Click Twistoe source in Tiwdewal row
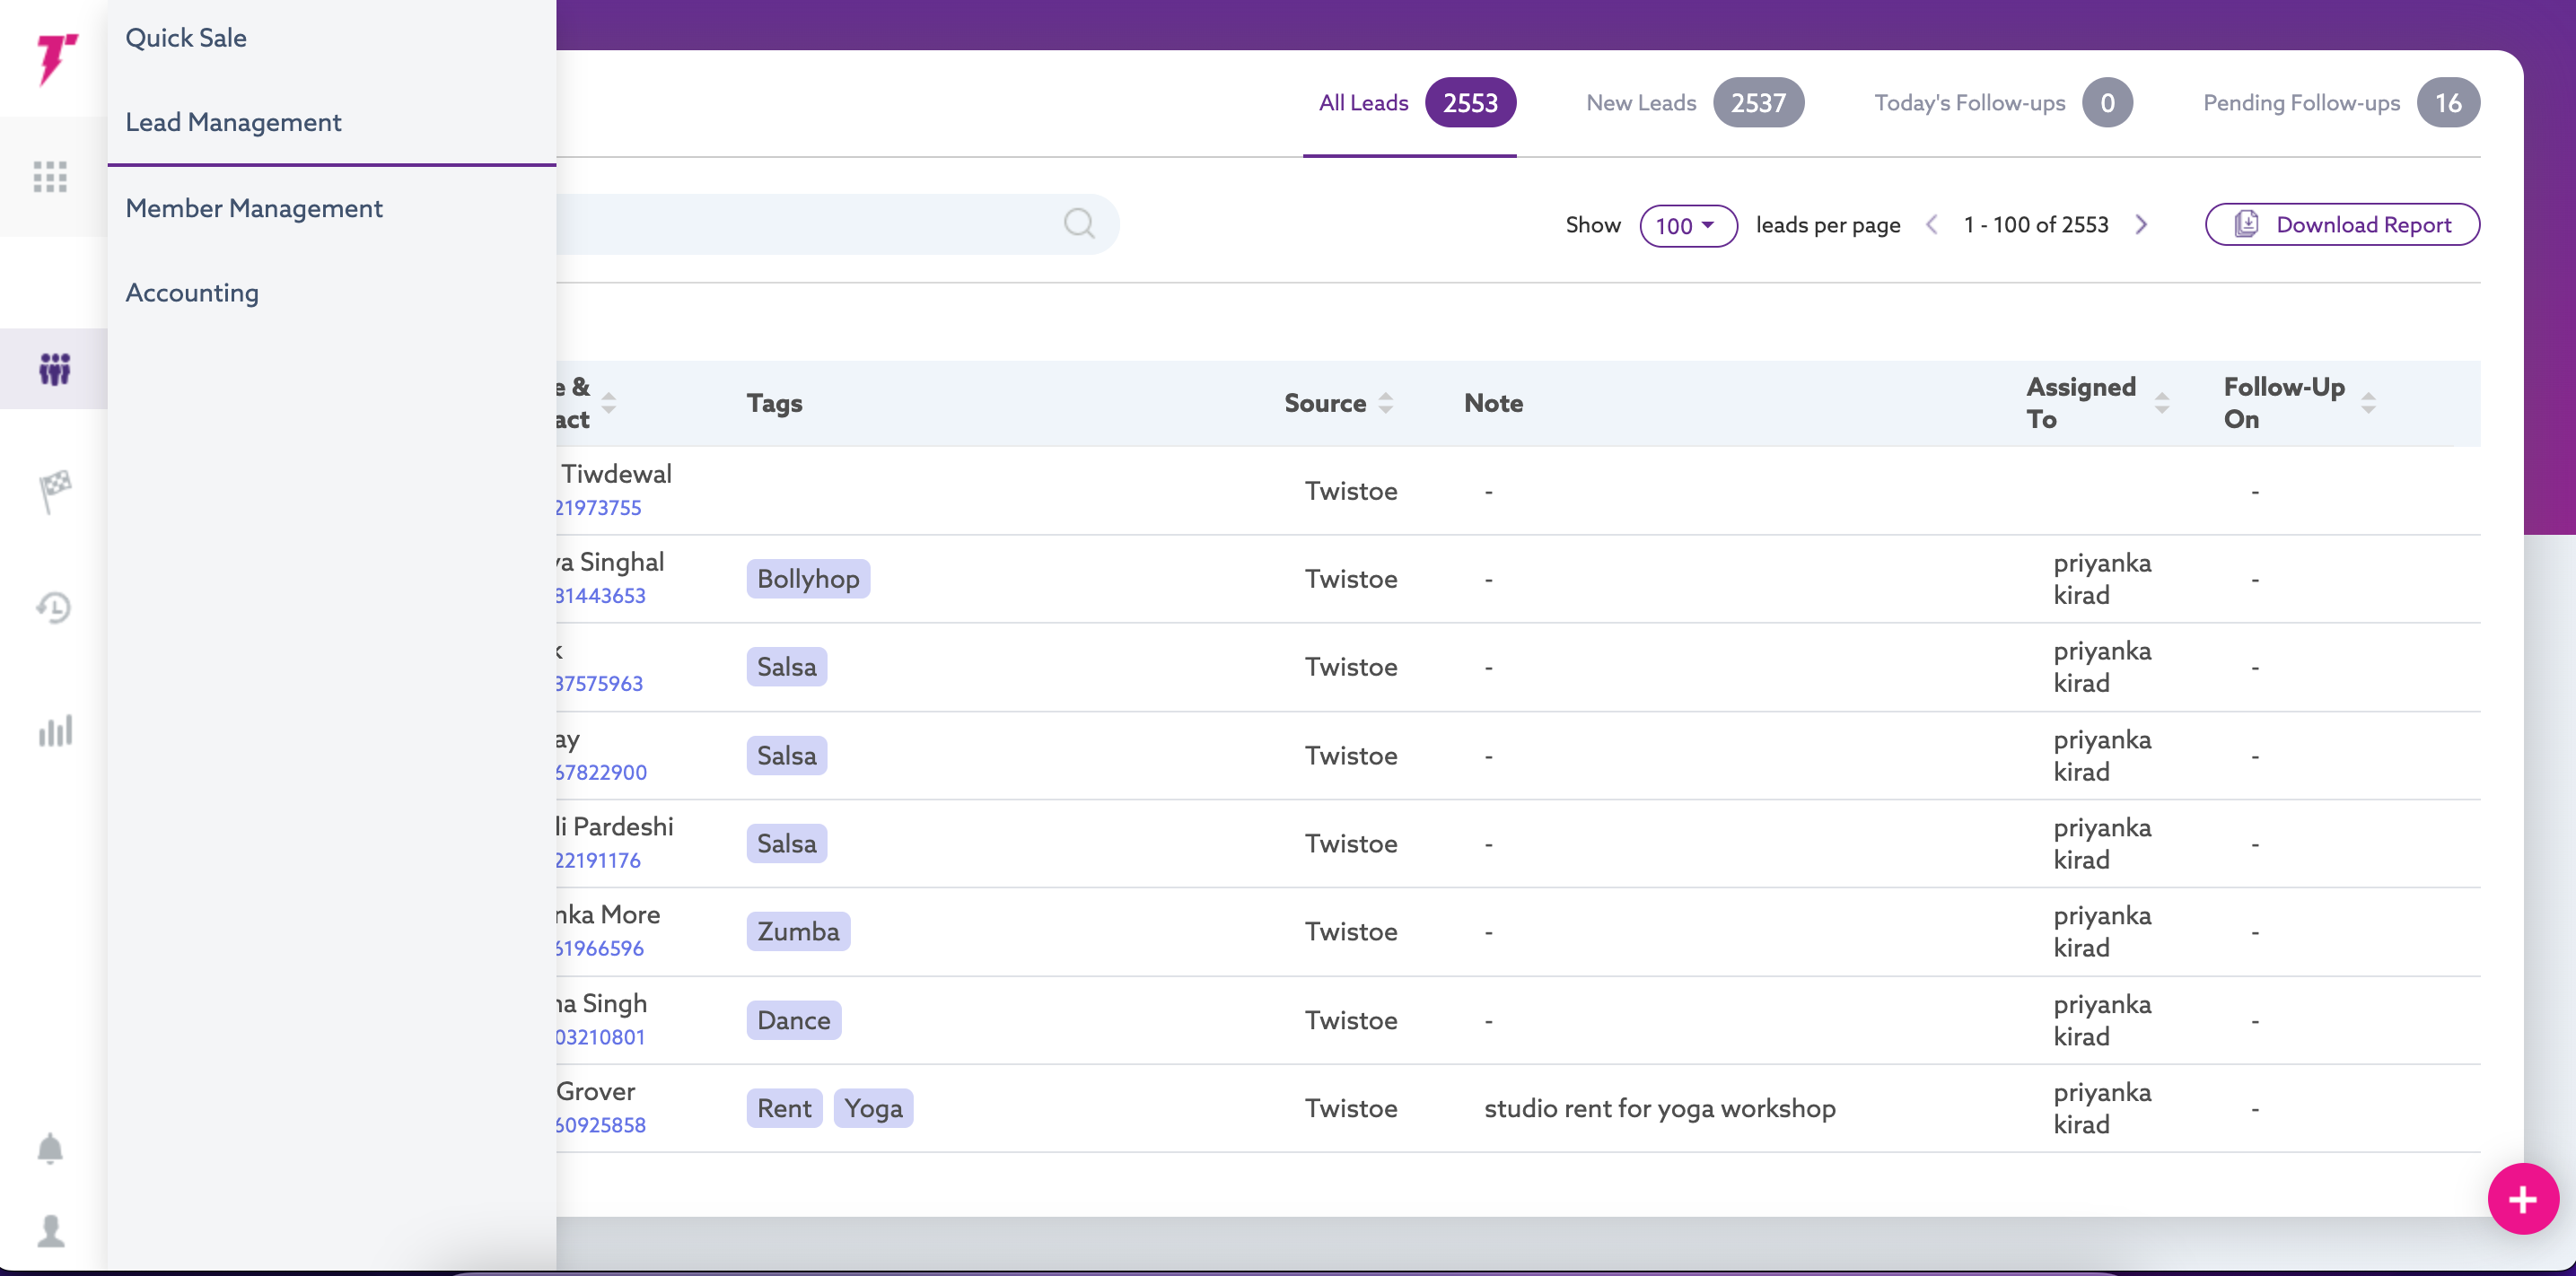 click(1351, 491)
